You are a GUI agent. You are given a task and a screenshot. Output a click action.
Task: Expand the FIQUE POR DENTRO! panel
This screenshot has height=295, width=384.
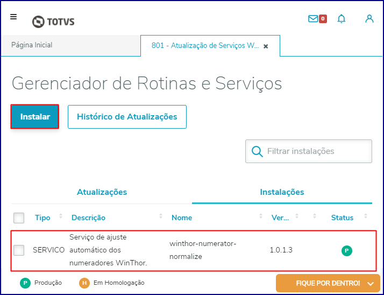[x=328, y=283]
